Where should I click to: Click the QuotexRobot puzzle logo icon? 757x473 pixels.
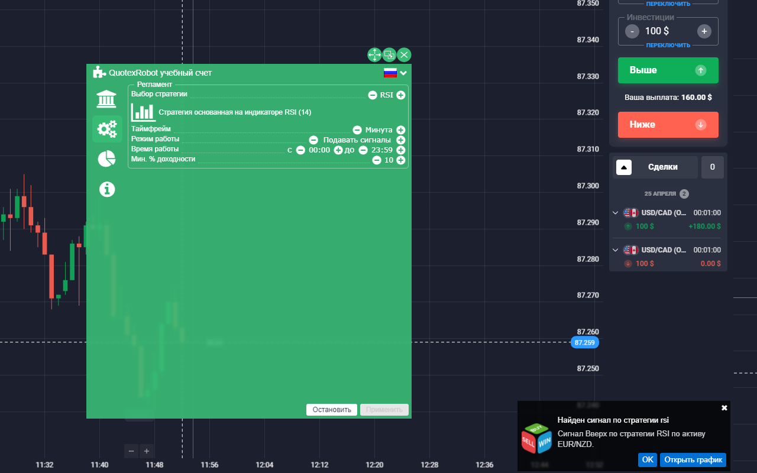pos(99,73)
